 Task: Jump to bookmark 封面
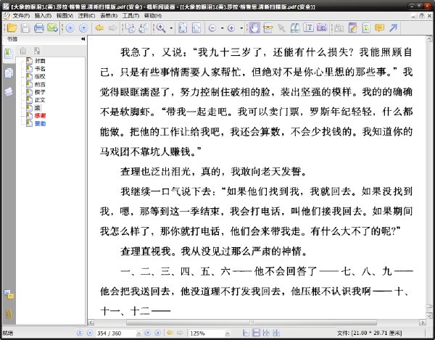tap(40, 61)
